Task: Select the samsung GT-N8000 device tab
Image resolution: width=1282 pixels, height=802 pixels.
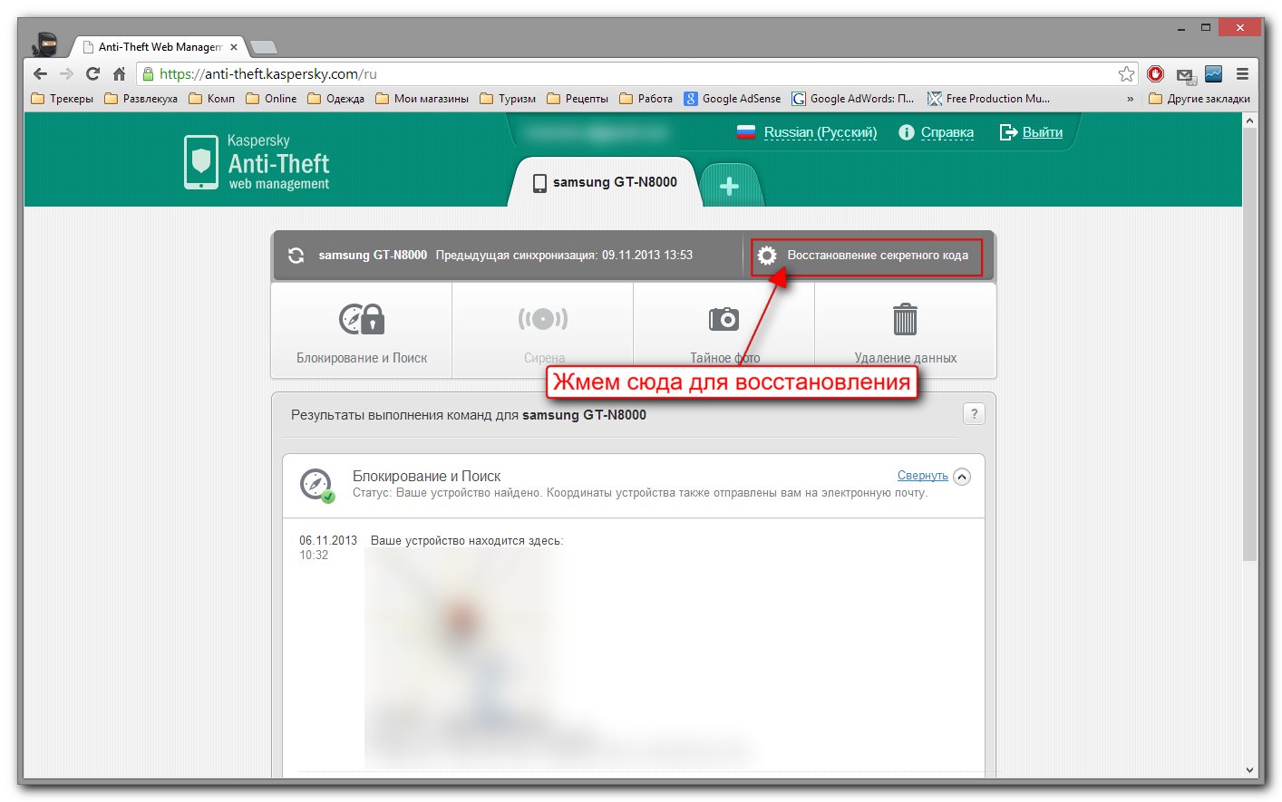Action: pos(605,182)
